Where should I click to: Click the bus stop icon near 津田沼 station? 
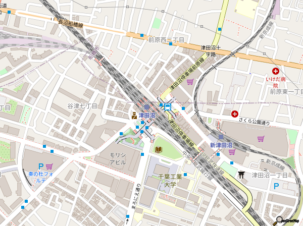pyautogui.click(x=167, y=106)
